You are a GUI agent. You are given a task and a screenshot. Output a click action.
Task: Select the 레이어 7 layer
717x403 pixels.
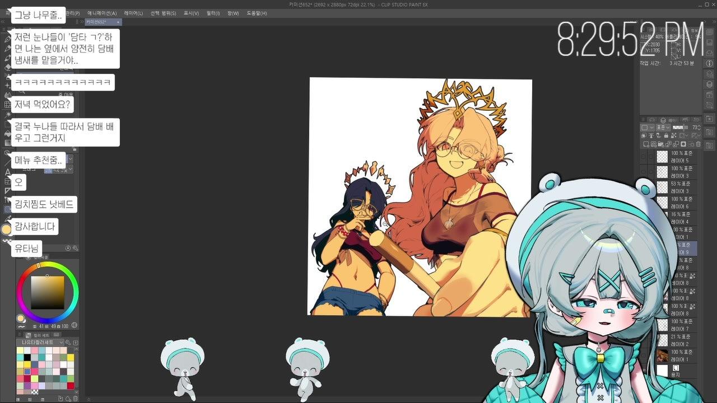coord(676,325)
